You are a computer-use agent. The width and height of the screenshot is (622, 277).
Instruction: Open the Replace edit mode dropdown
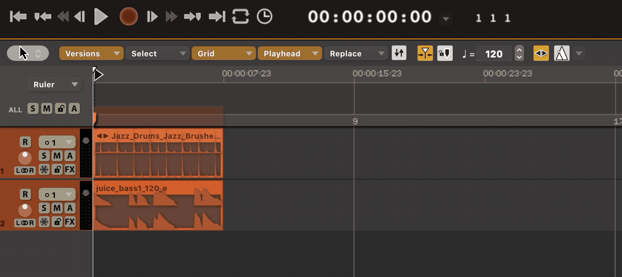pos(356,54)
